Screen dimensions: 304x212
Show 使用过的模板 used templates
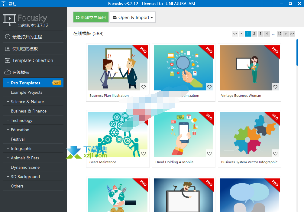(x=33, y=48)
